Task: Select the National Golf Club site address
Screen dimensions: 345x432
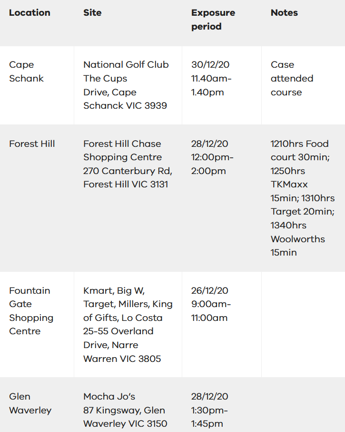Action: coord(126,85)
